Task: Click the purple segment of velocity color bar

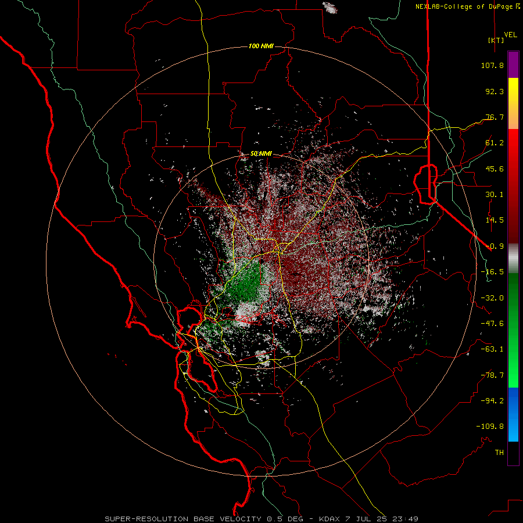Action: [x=513, y=65]
